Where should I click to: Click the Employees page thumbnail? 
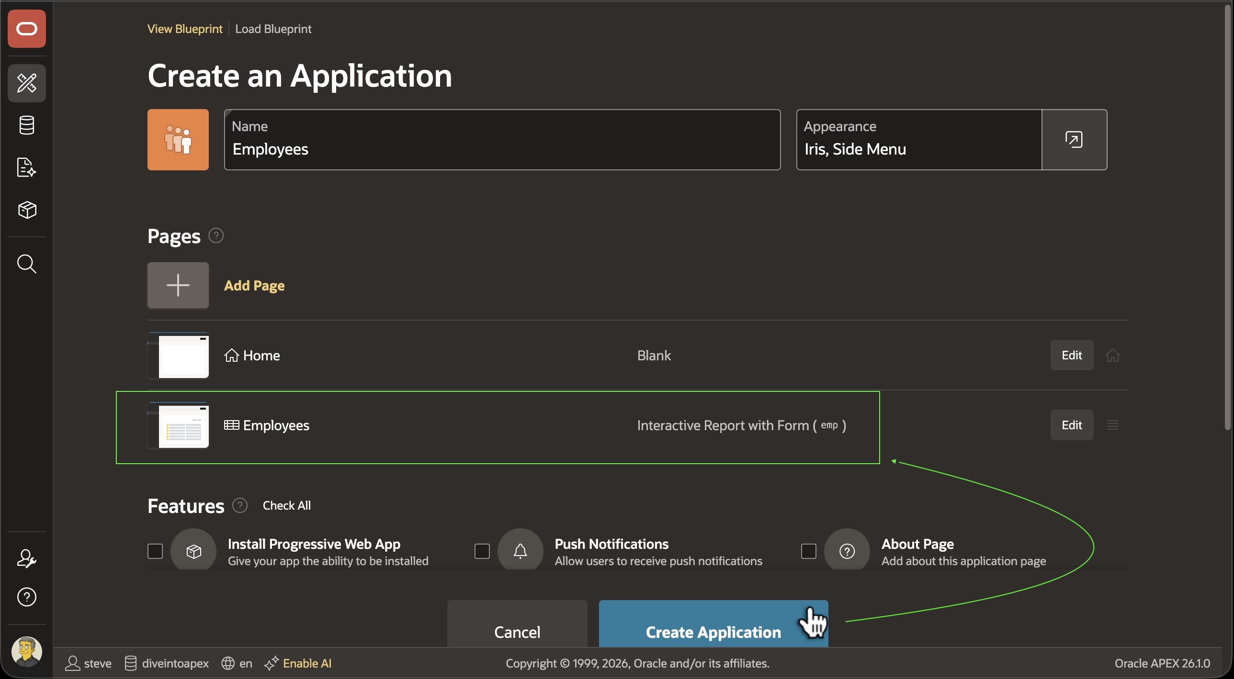click(178, 425)
